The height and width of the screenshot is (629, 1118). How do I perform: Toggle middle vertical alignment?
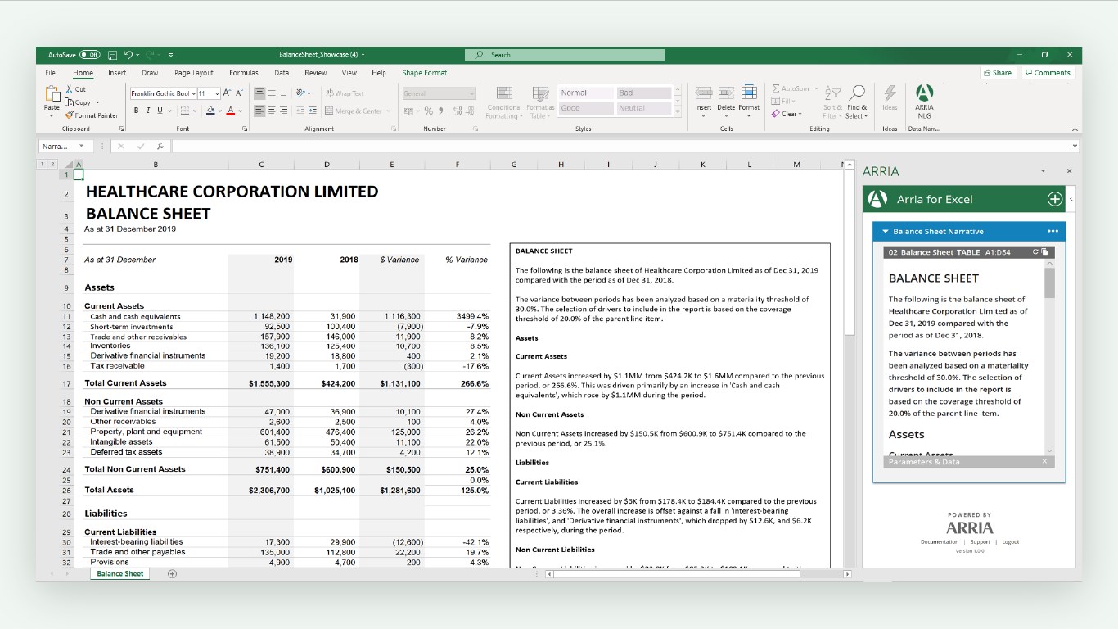point(271,93)
